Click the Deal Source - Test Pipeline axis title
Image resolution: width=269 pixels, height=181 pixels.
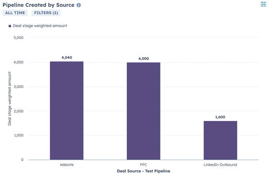click(x=144, y=171)
